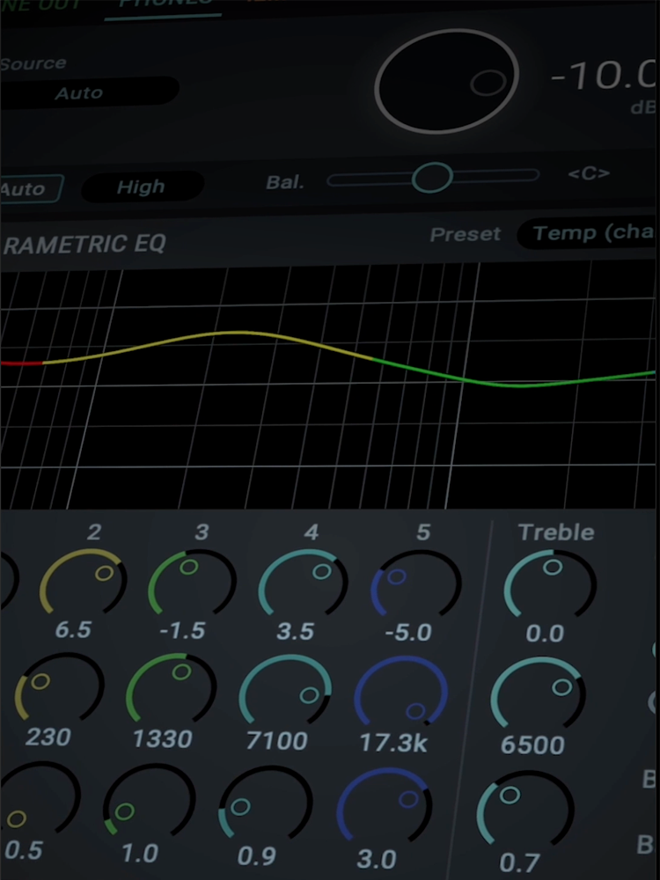Select band 3 gain value -1.5
Image resolution: width=660 pixels, height=880 pixels.
pyautogui.click(x=182, y=631)
